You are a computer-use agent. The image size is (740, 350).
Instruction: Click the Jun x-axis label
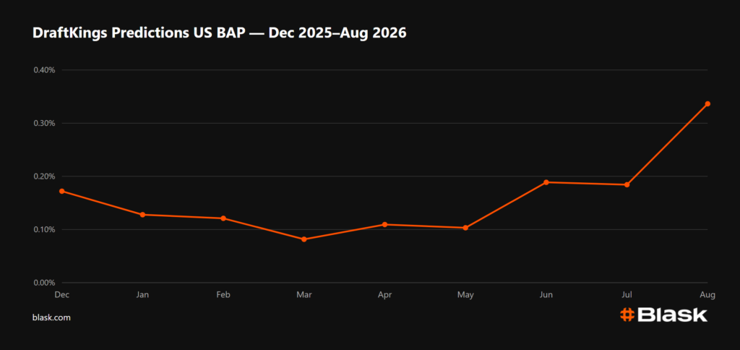(x=546, y=295)
